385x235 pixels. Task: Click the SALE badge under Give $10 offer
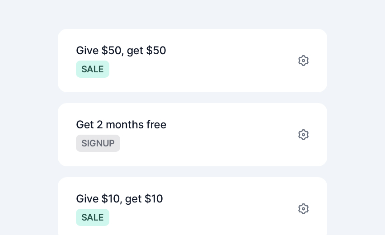93,217
